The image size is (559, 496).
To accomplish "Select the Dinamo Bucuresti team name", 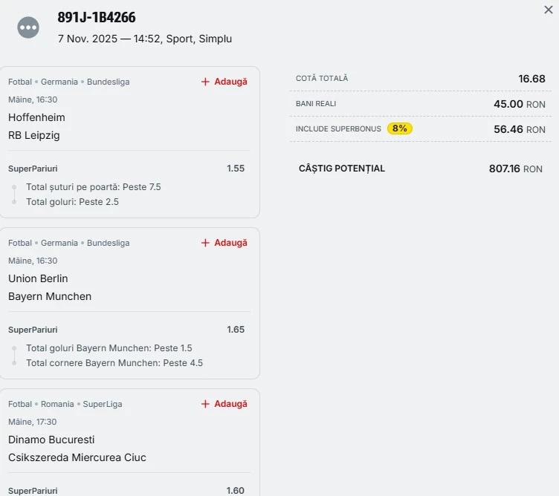I will (x=51, y=440).
